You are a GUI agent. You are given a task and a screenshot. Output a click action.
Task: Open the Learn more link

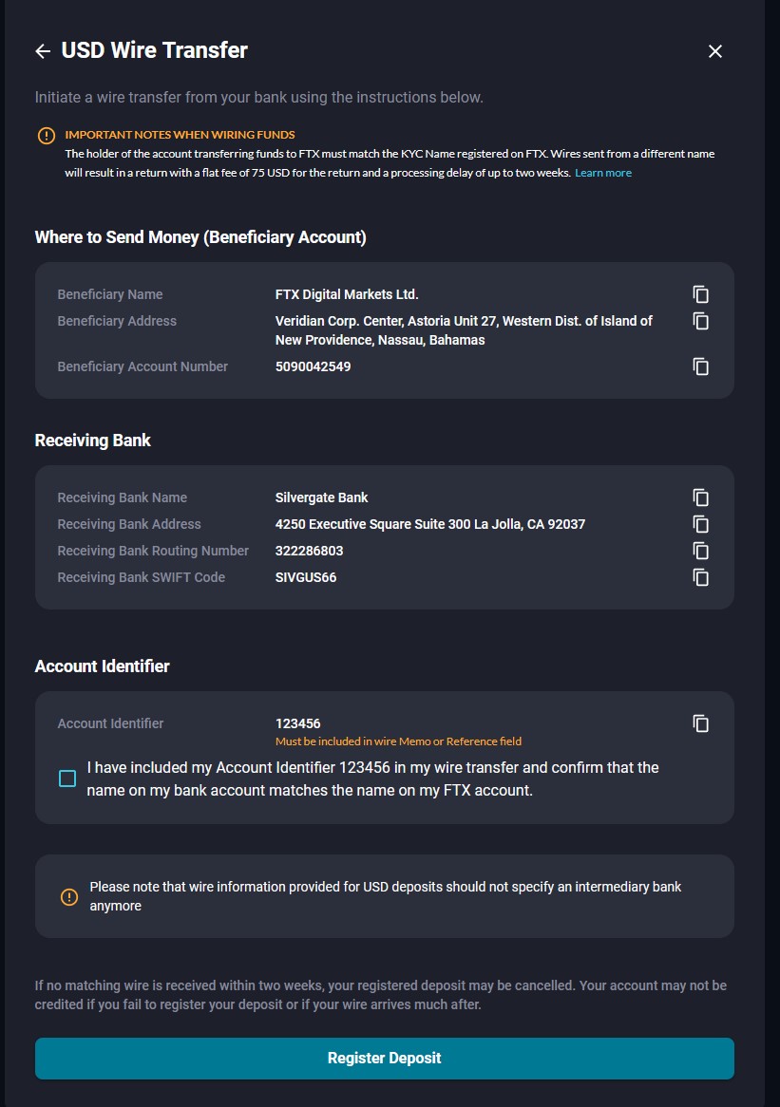603,173
